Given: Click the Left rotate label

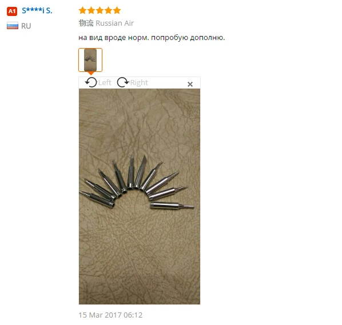Looking at the screenshot, I should point(105,83).
